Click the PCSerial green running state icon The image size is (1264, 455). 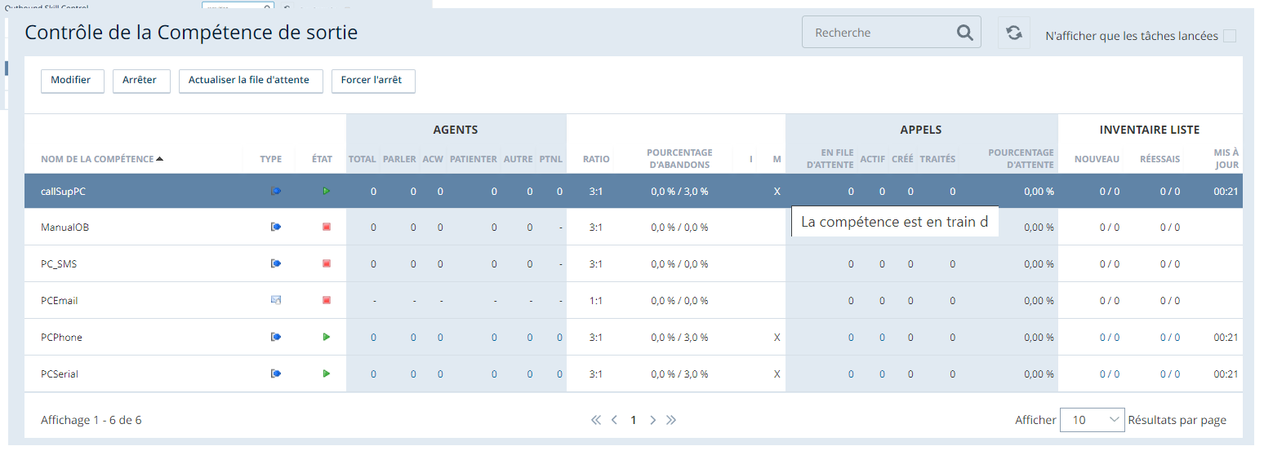(x=327, y=373)
